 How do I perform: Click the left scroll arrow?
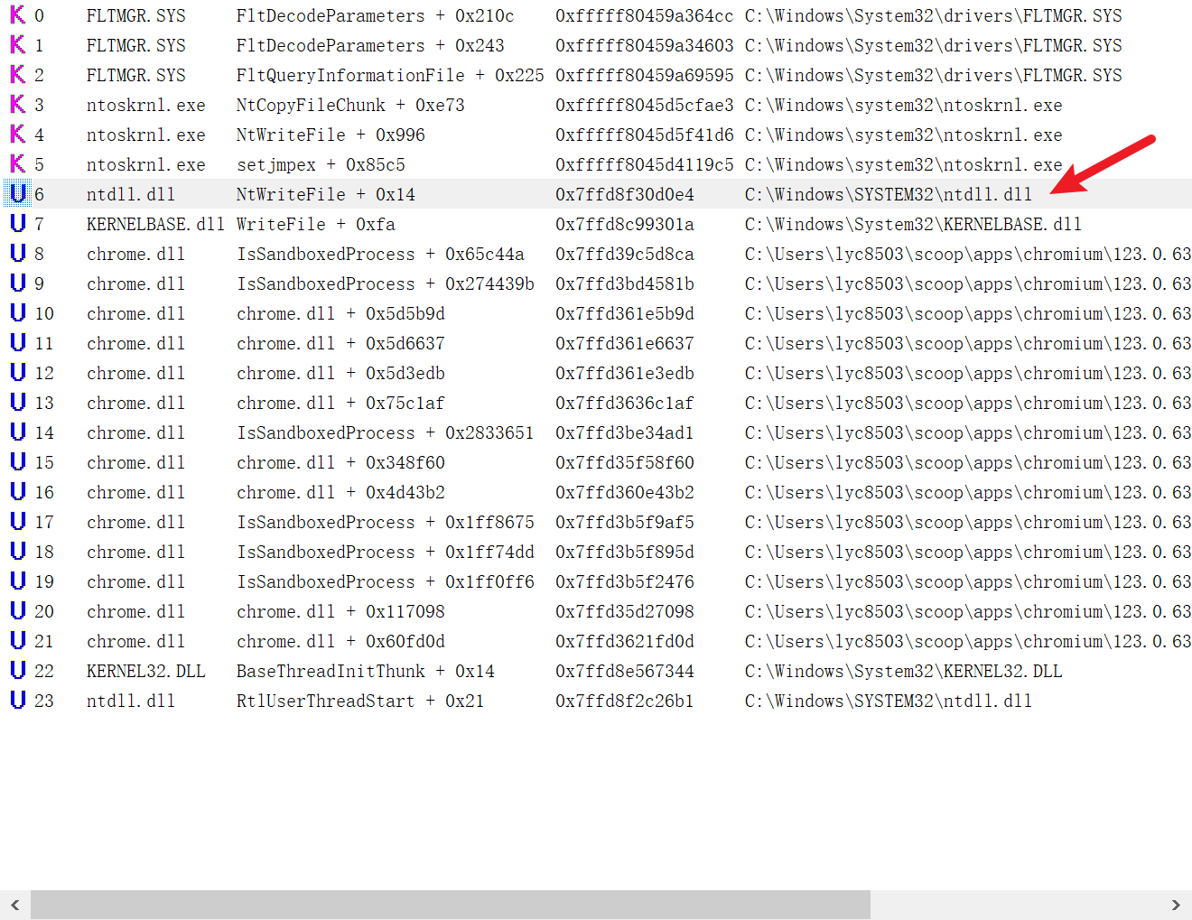coord(14,904)
